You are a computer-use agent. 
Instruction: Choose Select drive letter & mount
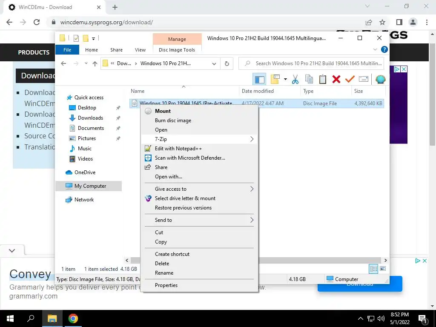click(x=200, y=198)
